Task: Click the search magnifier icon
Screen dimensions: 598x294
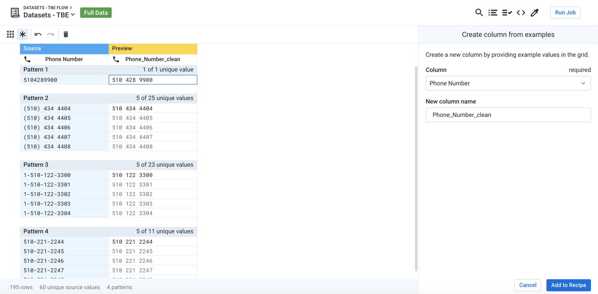Action: [x=479, y=13]
